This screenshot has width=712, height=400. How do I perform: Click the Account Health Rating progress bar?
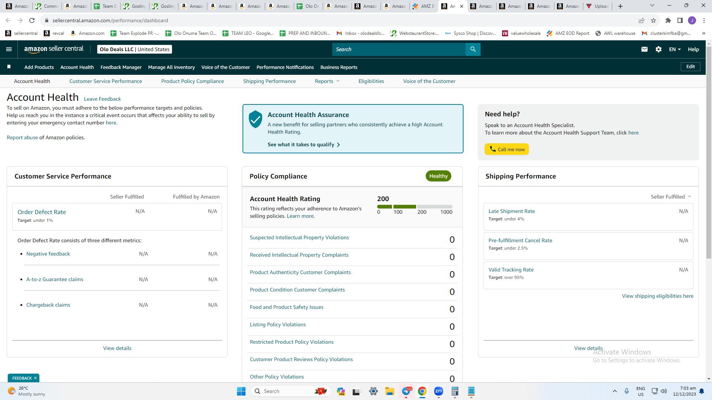(415, 207)
